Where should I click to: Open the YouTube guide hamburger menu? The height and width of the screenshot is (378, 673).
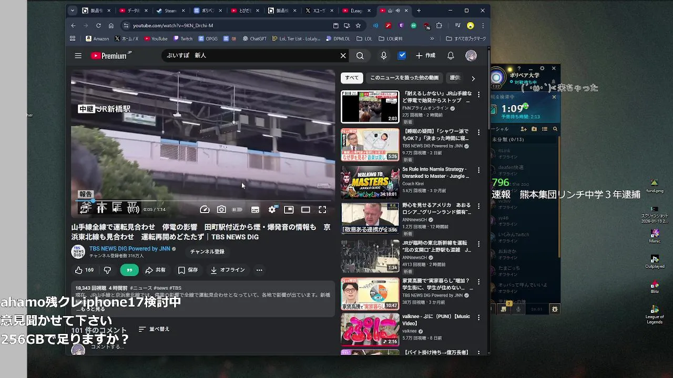coord(78,56)
